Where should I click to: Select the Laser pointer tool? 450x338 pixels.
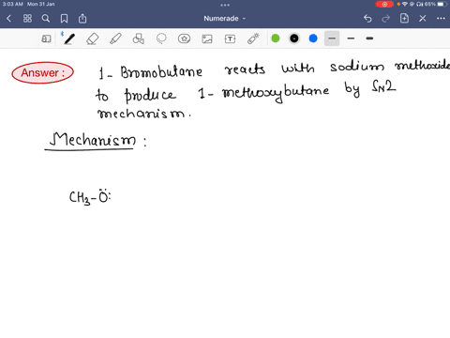pyautogui.click(x=253, y=38)
